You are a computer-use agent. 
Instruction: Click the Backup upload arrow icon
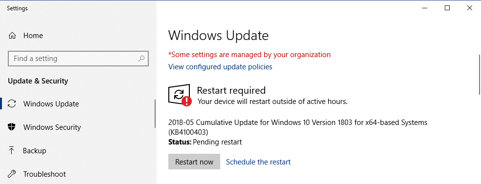(x=12, y=151)
